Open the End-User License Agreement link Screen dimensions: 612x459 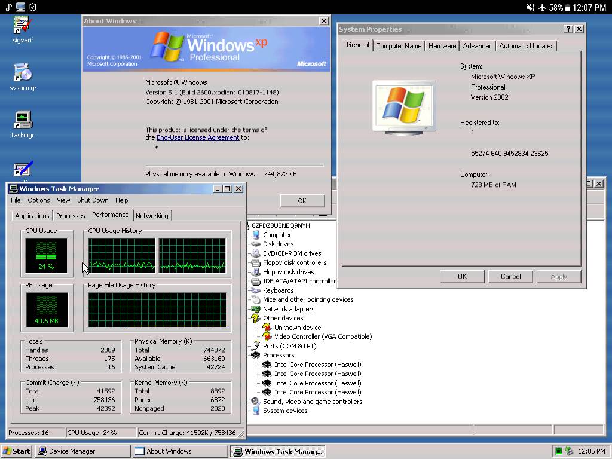198,138
